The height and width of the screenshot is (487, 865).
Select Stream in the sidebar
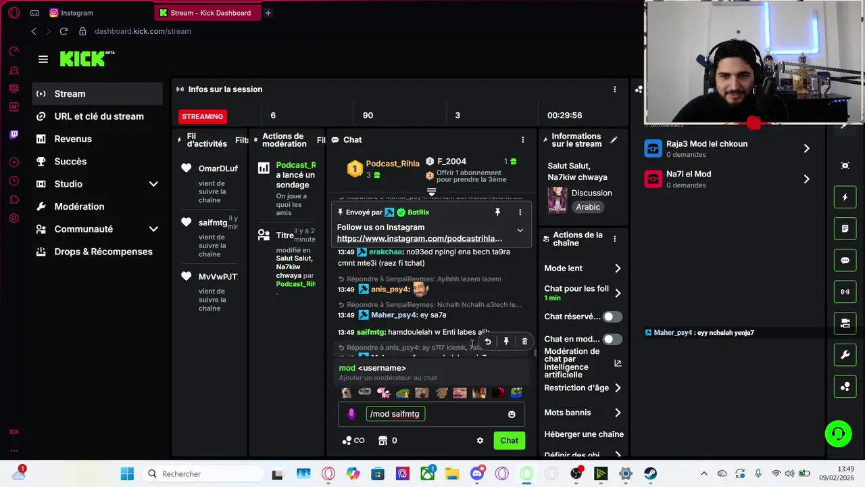tap(97, 94)
